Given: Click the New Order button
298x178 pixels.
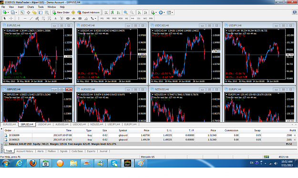Looking at the screenshot, I should (x=61, y=12).
